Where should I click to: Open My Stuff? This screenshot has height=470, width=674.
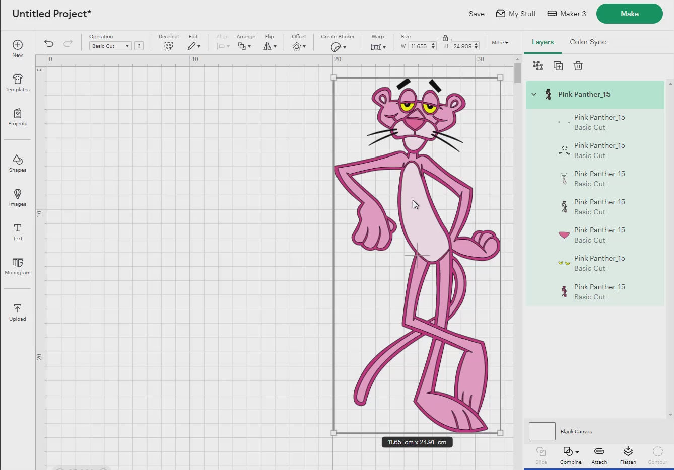coord(516,14)
